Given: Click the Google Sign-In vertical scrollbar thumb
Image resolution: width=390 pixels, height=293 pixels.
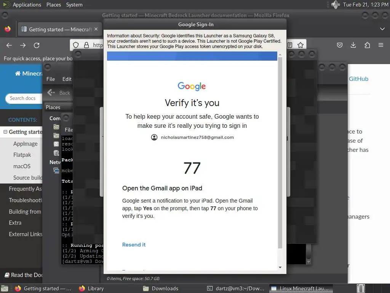Looking at the screenshot, I should click(x=280, y=153).
